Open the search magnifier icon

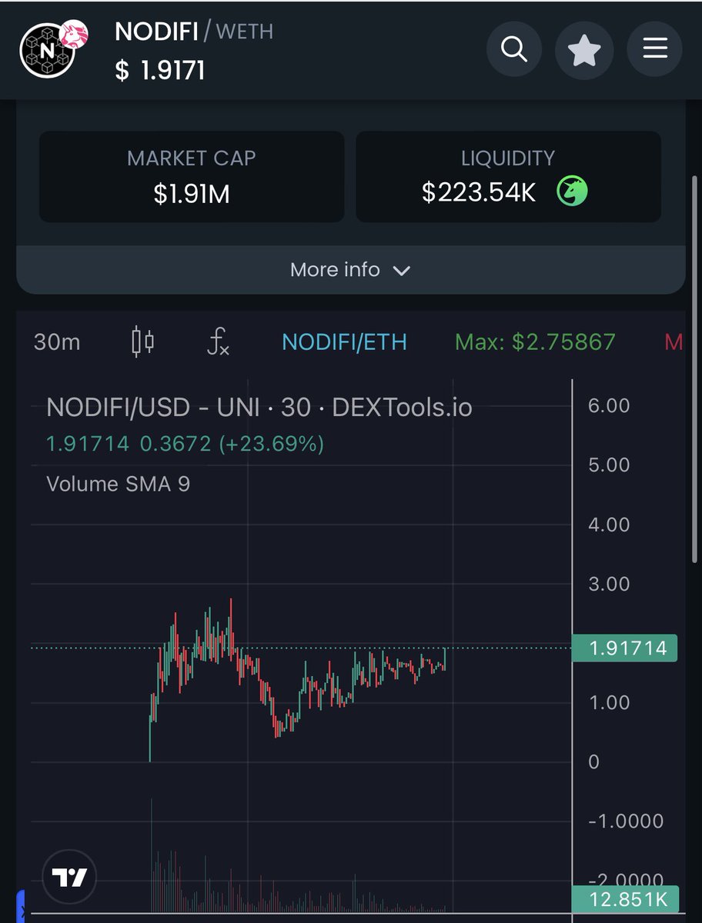pyautogui.click(x=513, y=50)
